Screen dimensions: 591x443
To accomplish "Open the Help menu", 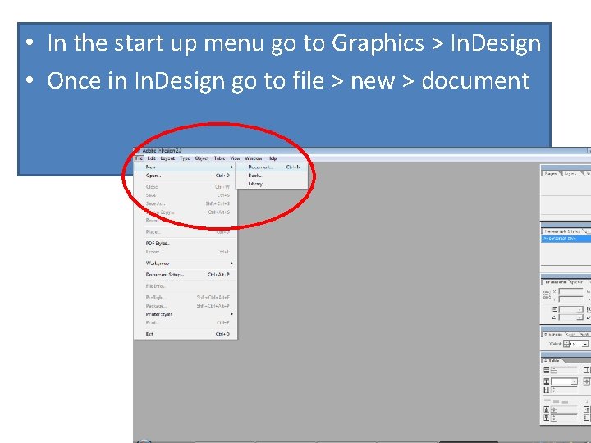I will [x=272, y=158].
